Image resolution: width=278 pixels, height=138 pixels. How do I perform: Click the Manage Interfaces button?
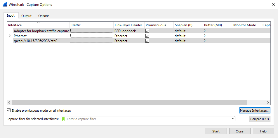click(255, 111)
